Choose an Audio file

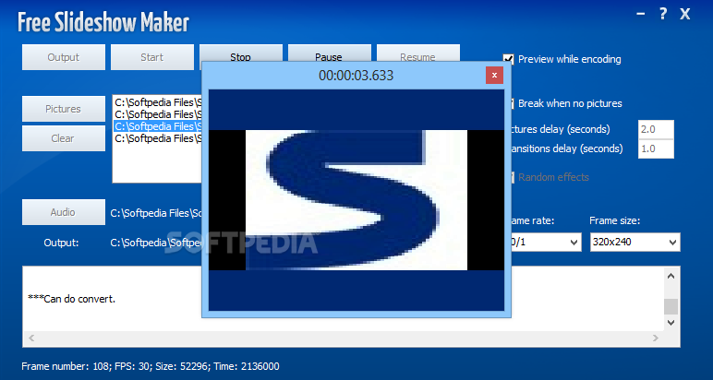tap(64, 212)
